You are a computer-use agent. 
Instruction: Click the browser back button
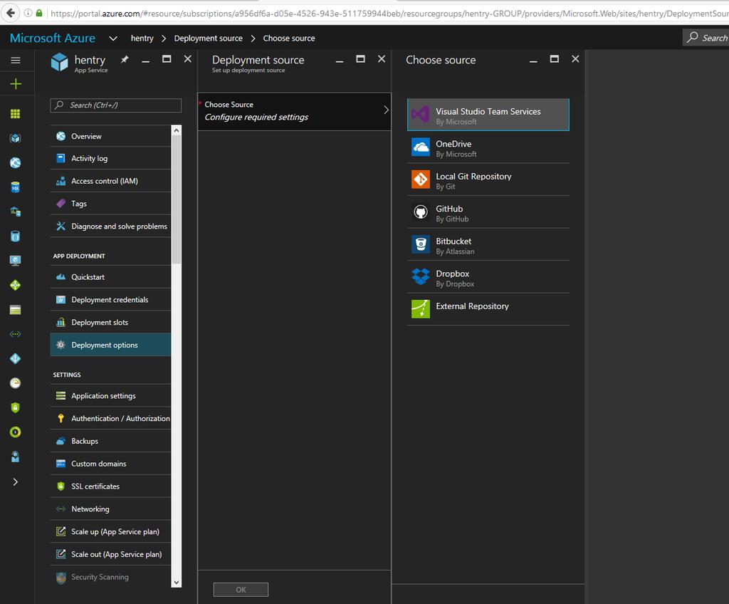point(11,13)
